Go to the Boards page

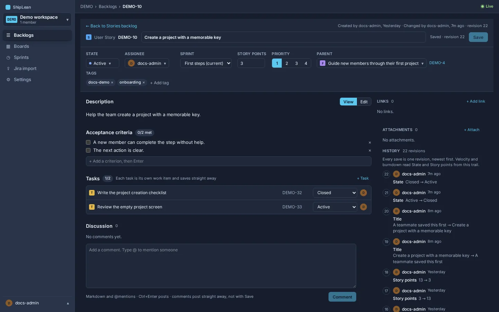[x=37, y=46]
